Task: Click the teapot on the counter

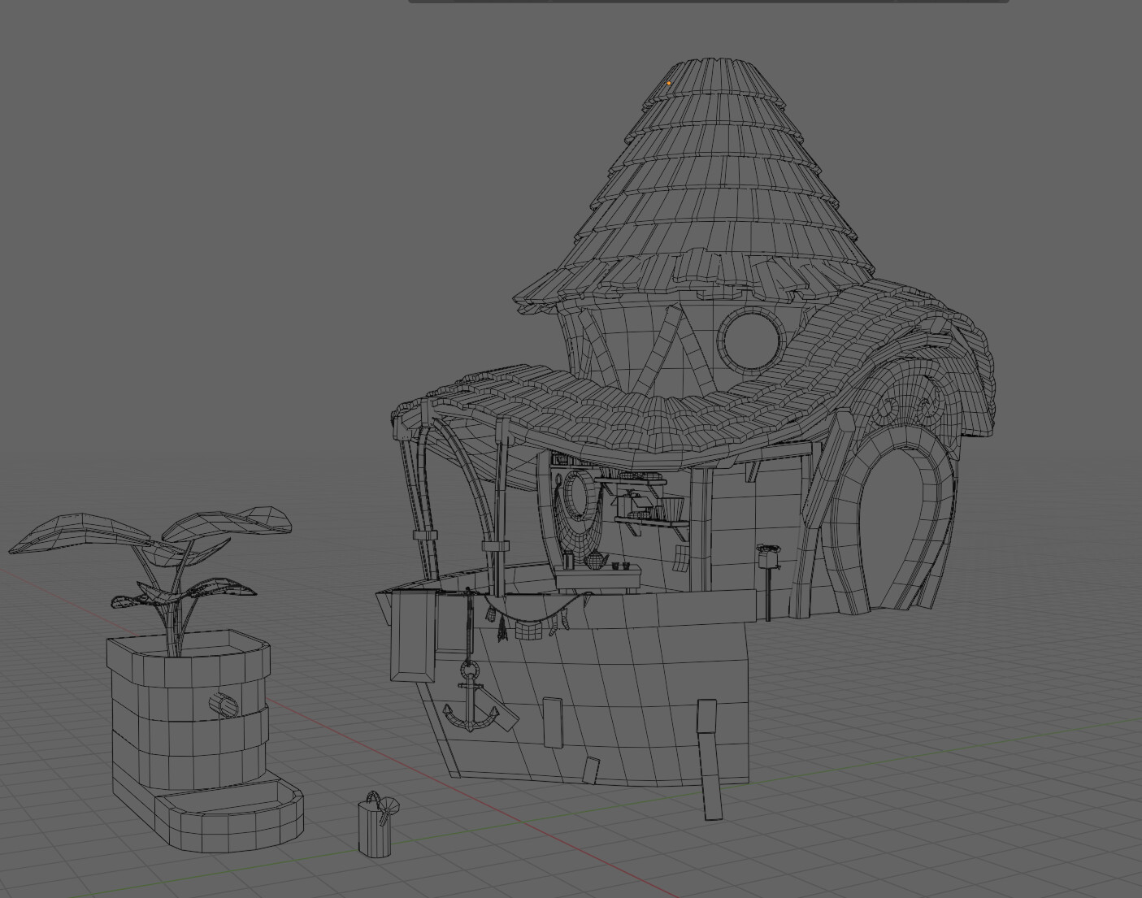Action: [x=596, y=559]
